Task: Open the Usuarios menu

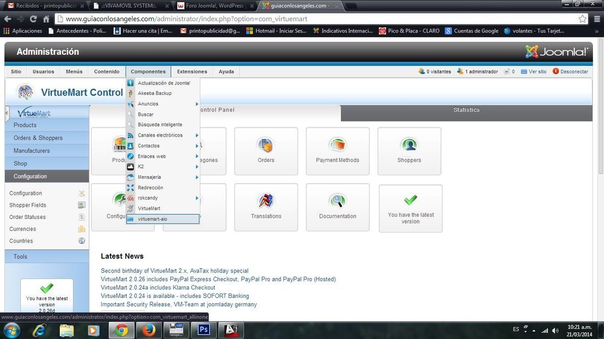Action: click(x=43, y=71)
